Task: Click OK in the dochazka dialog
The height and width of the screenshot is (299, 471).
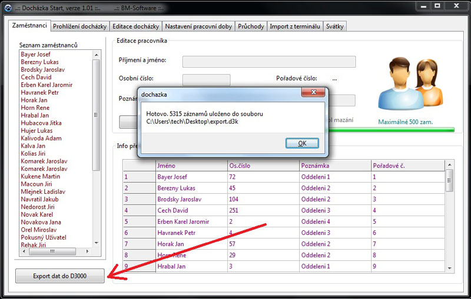Action: [x=302, y=143]
